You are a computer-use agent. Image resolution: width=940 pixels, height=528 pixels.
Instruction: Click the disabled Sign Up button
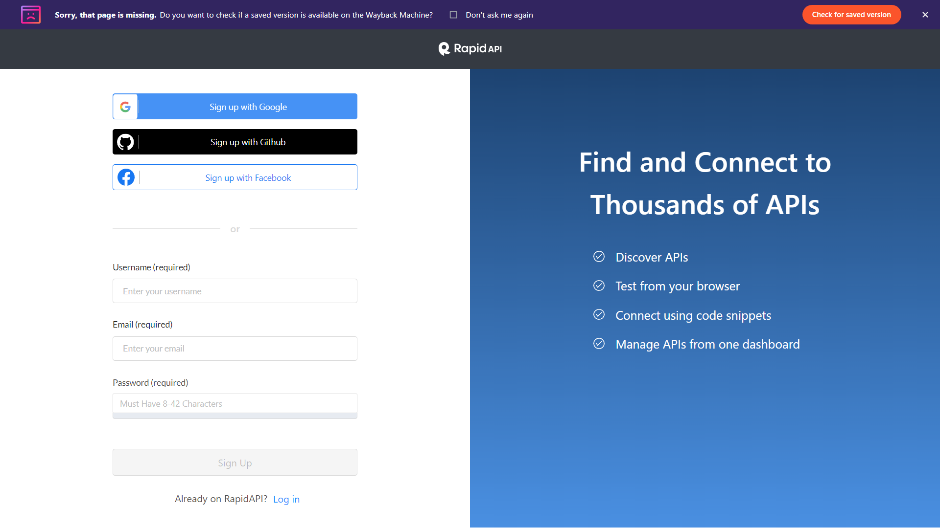click(x=235, y=462)
